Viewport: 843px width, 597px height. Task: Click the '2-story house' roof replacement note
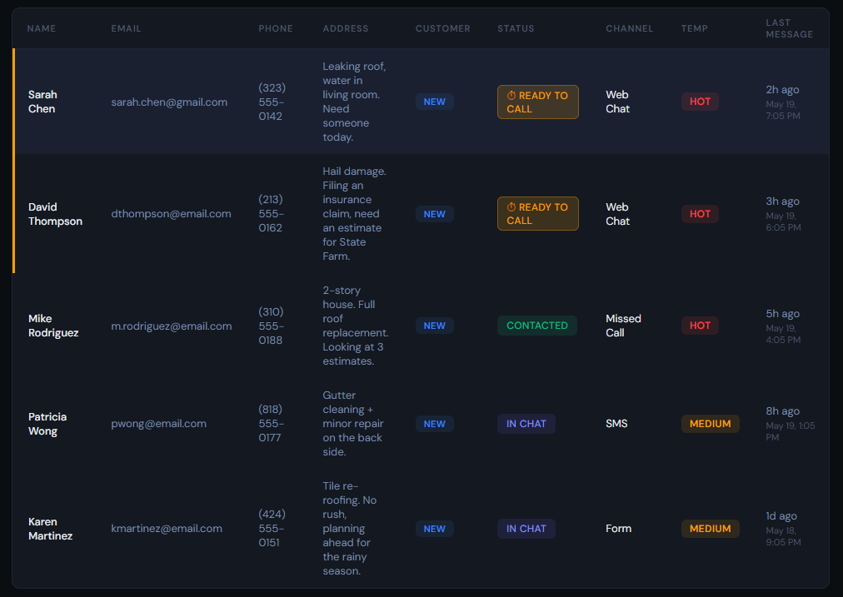pyautogui.click(x=356, y=326)
